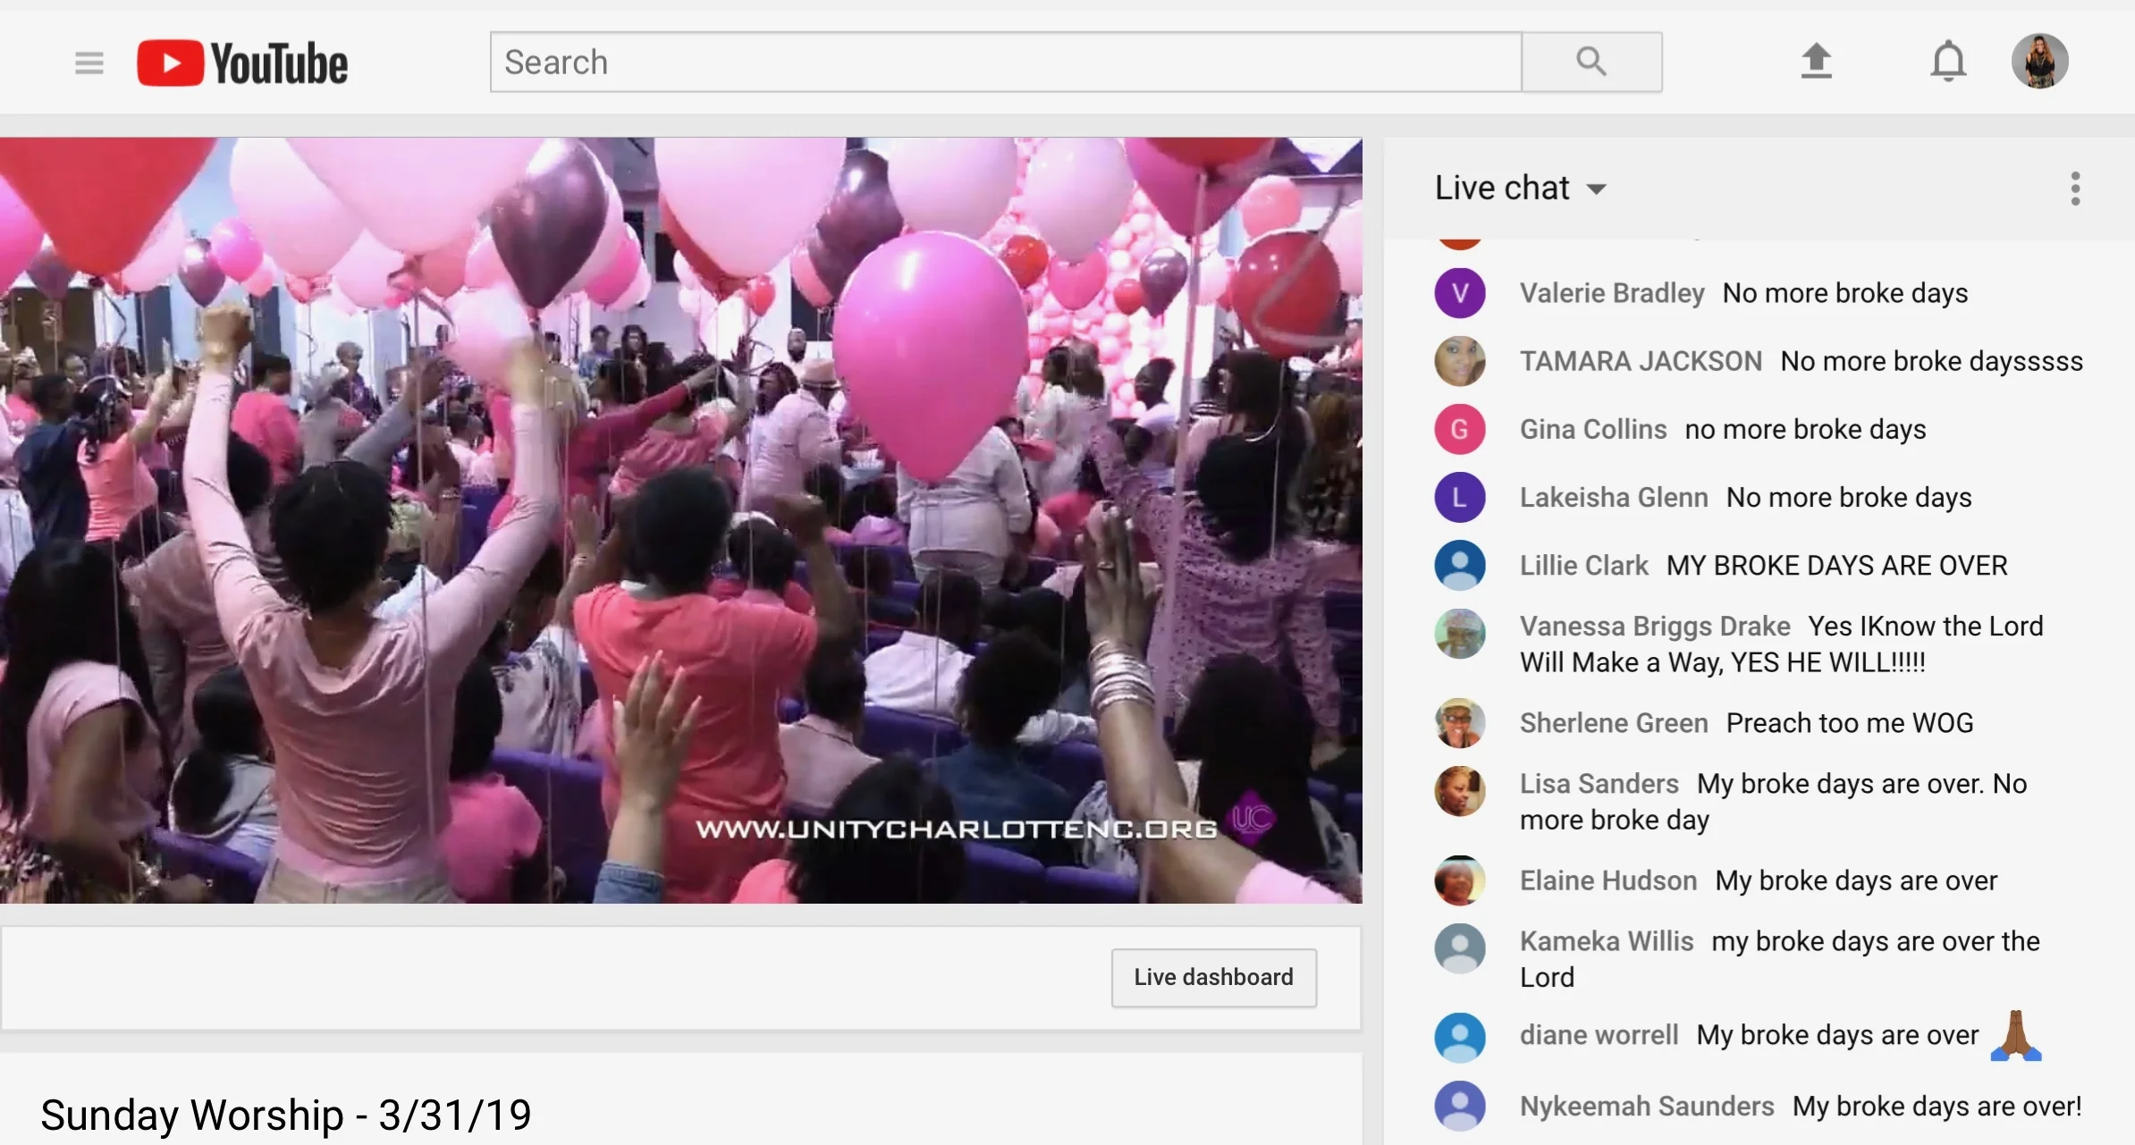Click the YouTube home logo
Screen dimensions: 2135x1145
coord(242,63)
